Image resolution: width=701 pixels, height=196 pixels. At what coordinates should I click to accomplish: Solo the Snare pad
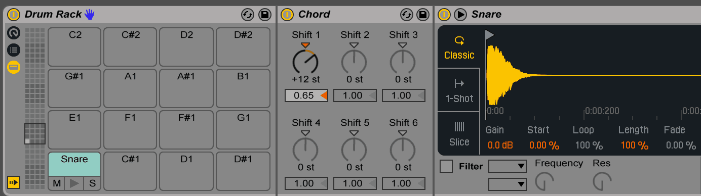92,183
